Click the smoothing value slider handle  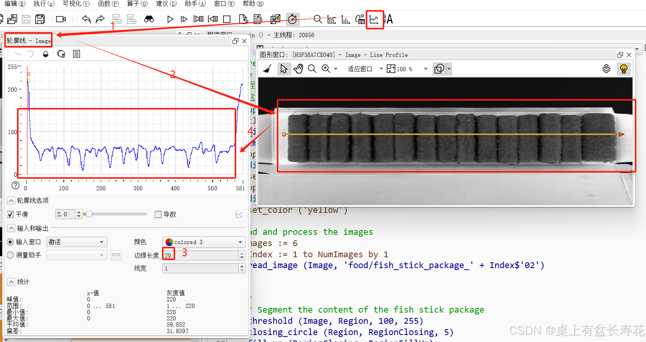(x=89, y=214)
